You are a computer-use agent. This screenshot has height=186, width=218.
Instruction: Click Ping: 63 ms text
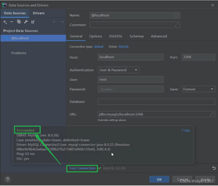click(x=26, y=154)
